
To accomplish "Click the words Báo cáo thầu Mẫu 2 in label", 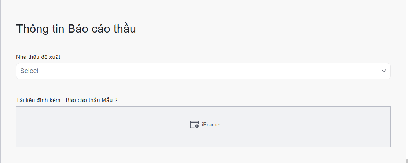I will tap(92, 100).
